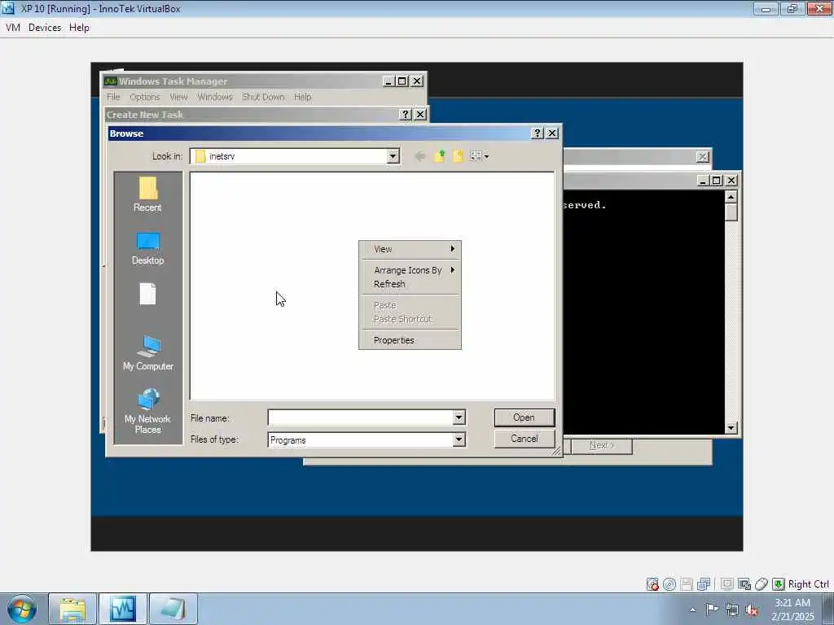Click the console window scroll down arrow
The height and width of the screenshot is (625, 834).
(731, 427)
